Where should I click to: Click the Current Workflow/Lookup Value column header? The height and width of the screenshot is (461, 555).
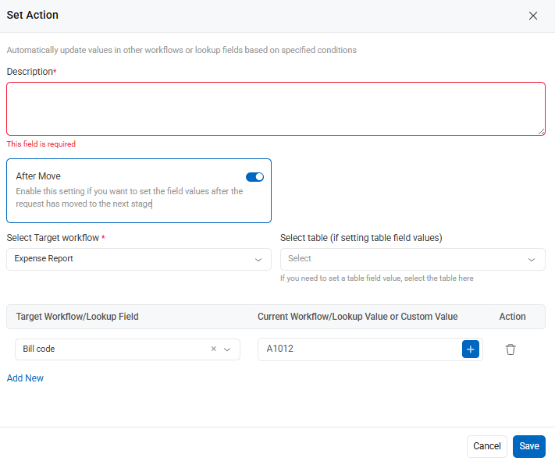[x=358, y=317]
